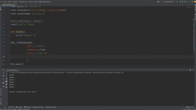The width and height of the screenshot is (196, 110).
Task: Click the font = 'Arial 20' line
Action: click(38, 53)
